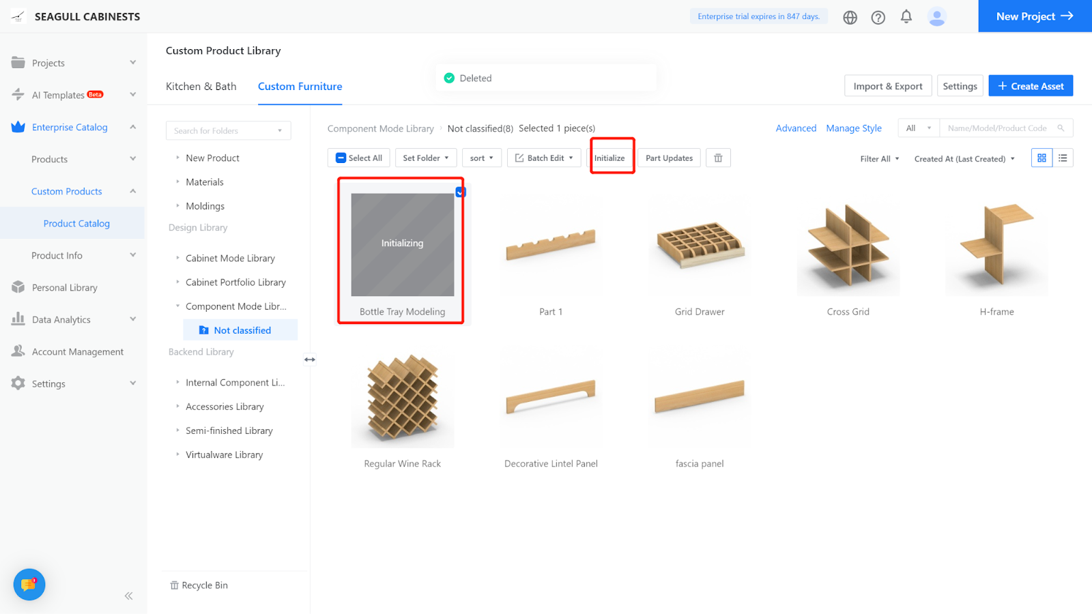Viewport: 1092px width, 614px height.
Task: Switch to the Kitchen & Bath tab
Action: point(201,87)
